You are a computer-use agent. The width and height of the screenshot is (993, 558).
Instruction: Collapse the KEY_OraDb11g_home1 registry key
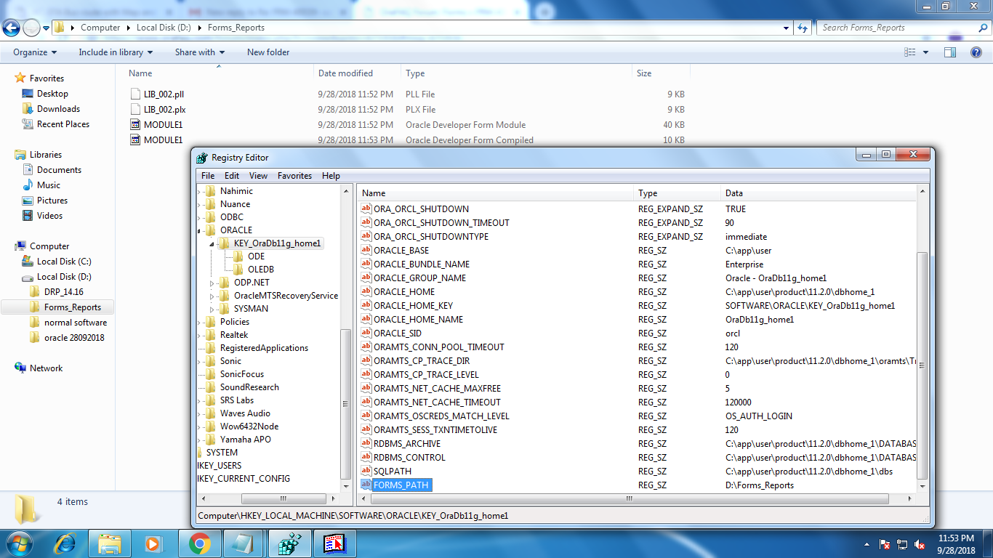212,244
